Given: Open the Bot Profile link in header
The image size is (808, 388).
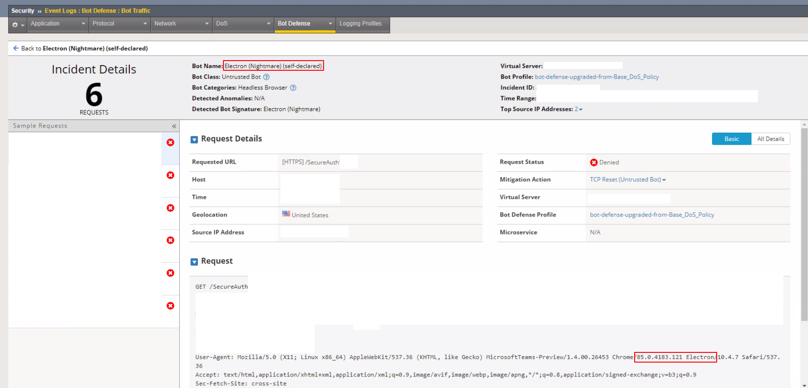Looking at the screenshot, I should click(597, 77).
